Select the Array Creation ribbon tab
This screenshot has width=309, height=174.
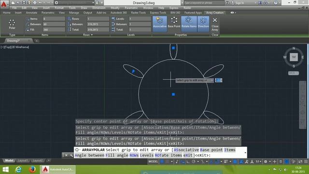[215, 13]
